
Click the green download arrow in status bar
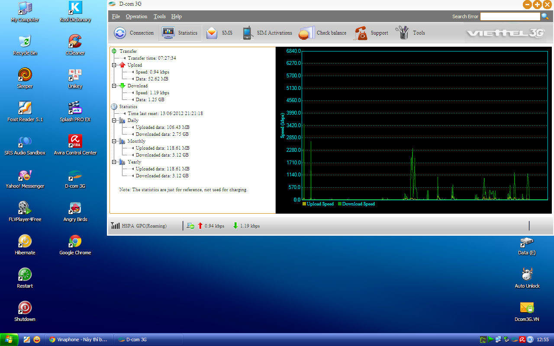(x=235, y=226)
